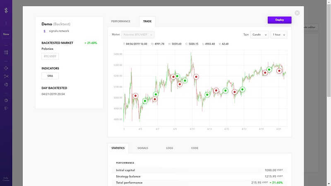This screenshot has width=331, height=186.
Task: Click the Poloniex exchange name
Action: pos(48,49)
